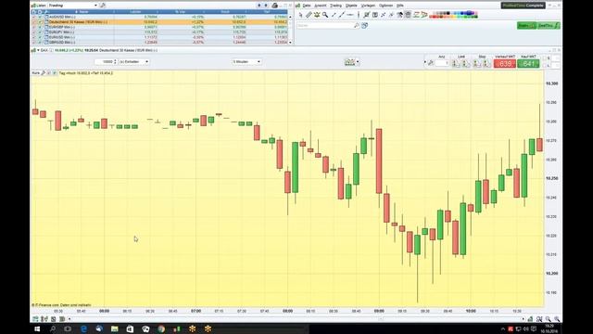Click the green Kauf MKT 641 button

(x=528, y=64)
